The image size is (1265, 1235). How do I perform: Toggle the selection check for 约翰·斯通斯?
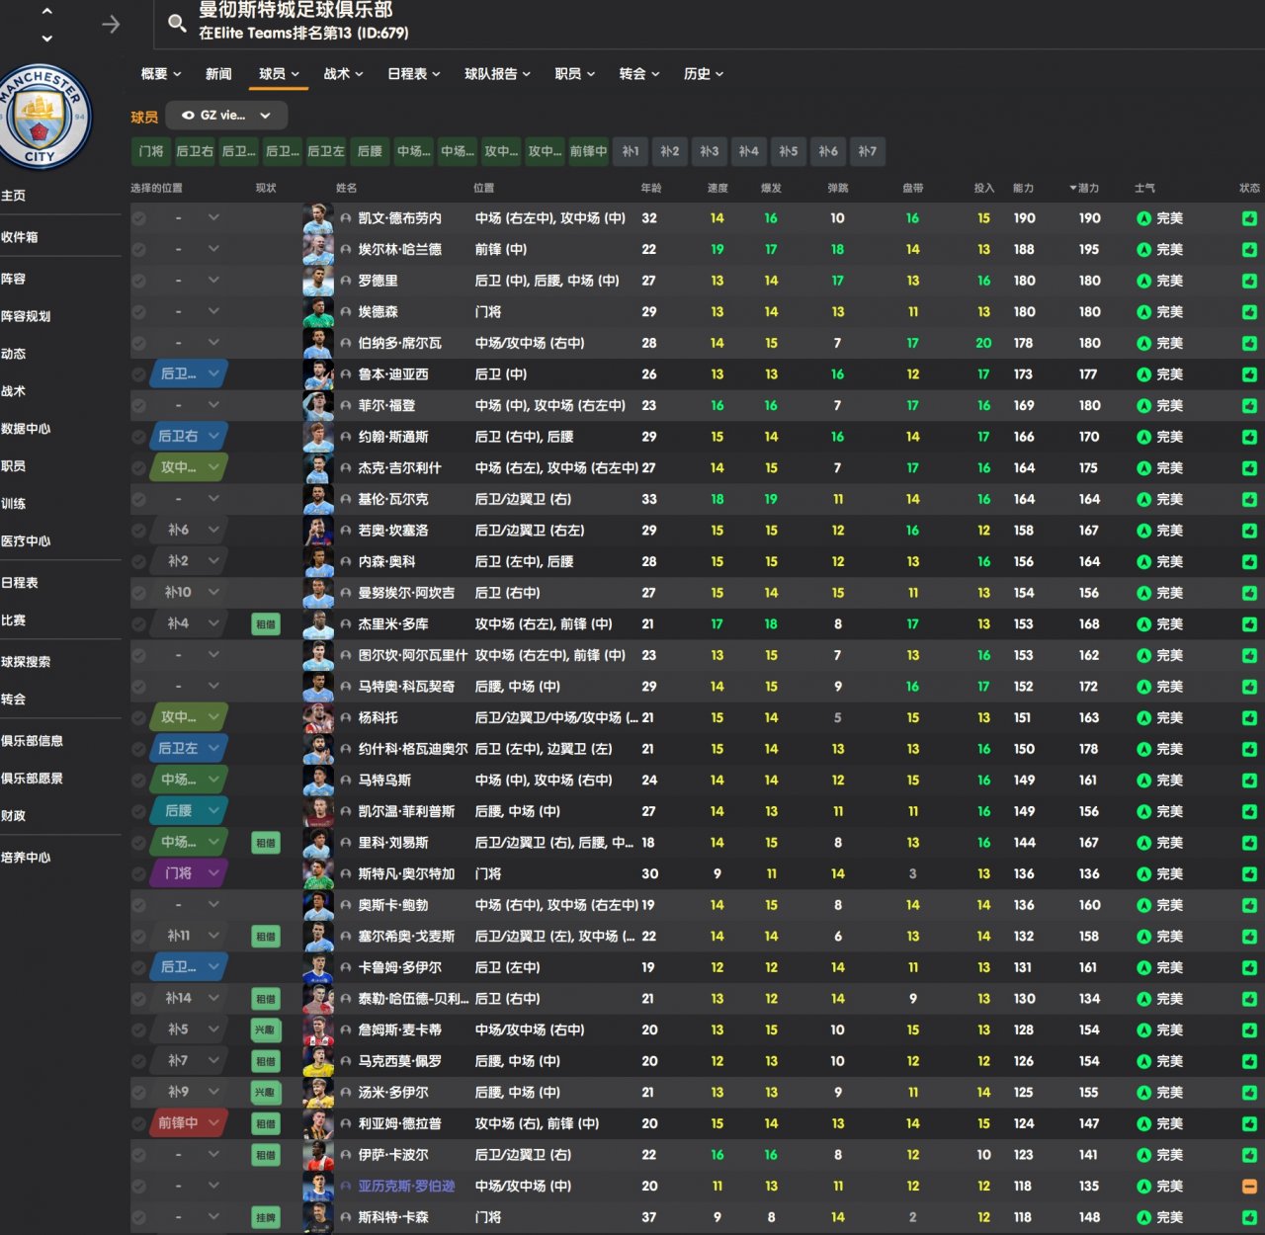click(139, 437)
